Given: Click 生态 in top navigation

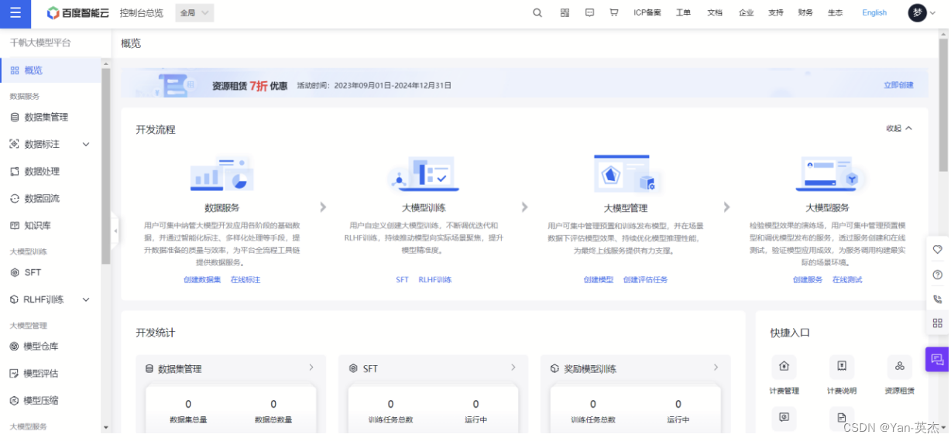Looking at the screenshot, I should [x=835, y=13].
